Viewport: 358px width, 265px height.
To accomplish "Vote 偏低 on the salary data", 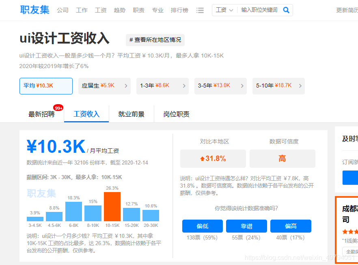I will [203, 226].
